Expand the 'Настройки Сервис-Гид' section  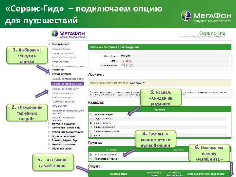[x=49, y=128]
